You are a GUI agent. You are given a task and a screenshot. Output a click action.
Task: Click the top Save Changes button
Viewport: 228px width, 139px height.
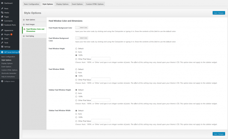(x=218, y=13)
